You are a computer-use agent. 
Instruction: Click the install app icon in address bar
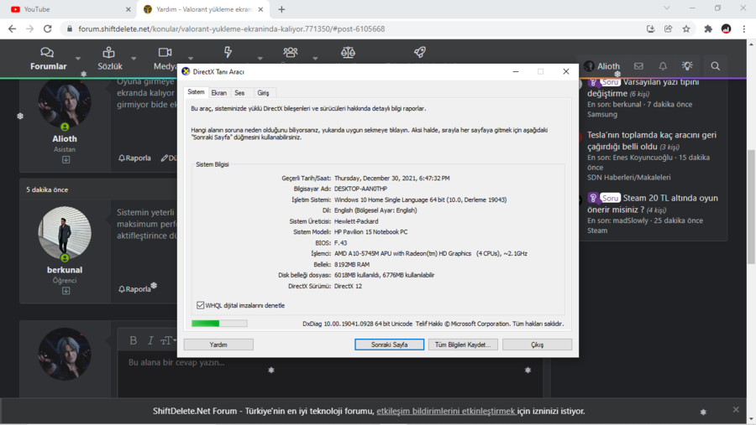point(650,29)
